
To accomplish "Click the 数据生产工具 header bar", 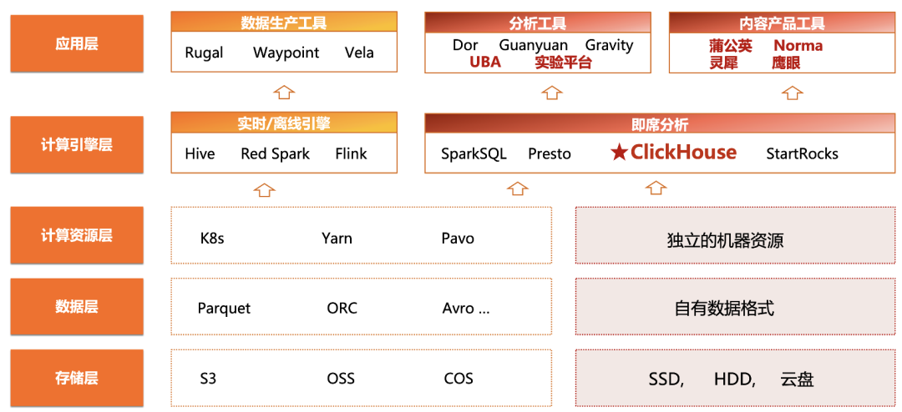I will 284,23.
